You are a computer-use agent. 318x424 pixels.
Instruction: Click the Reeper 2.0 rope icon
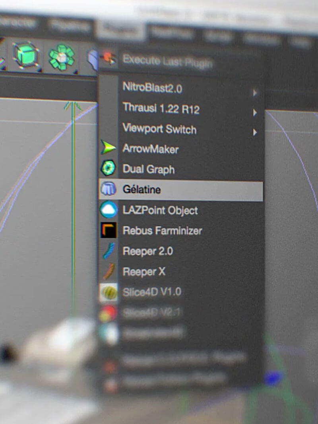109,251
